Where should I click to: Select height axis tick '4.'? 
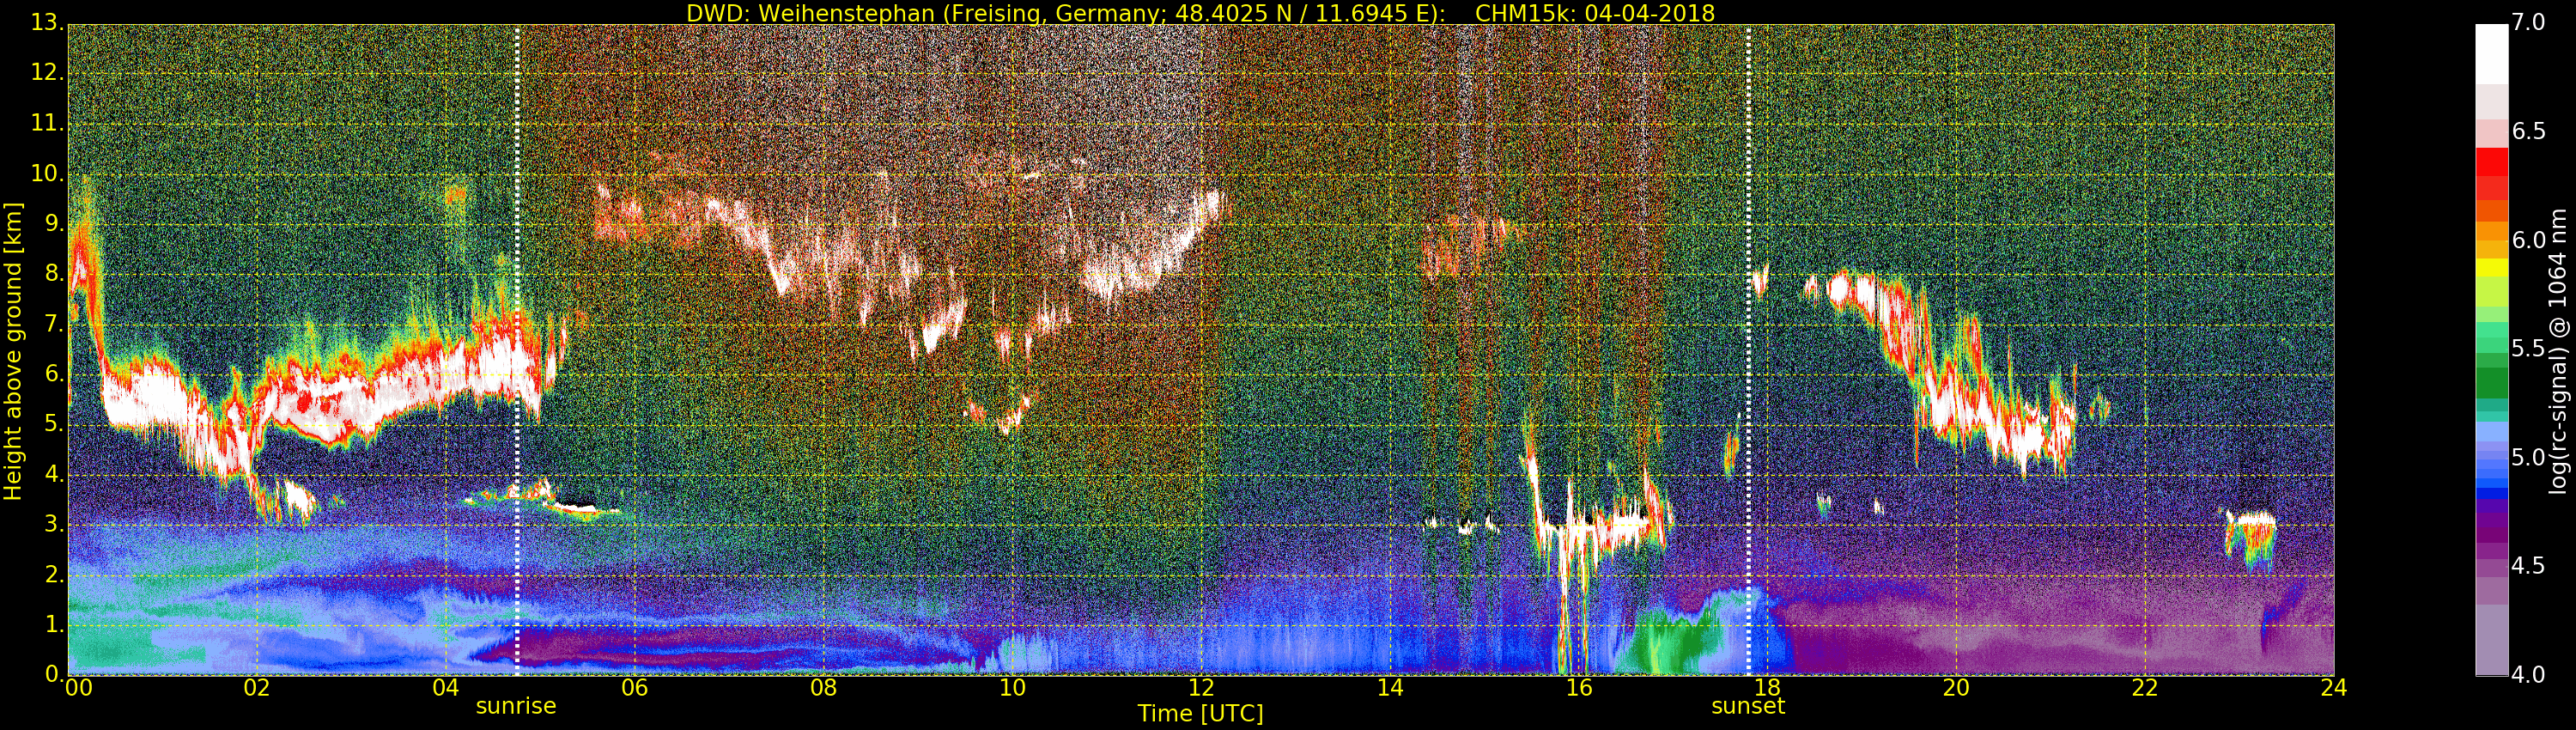pos(54,474)
